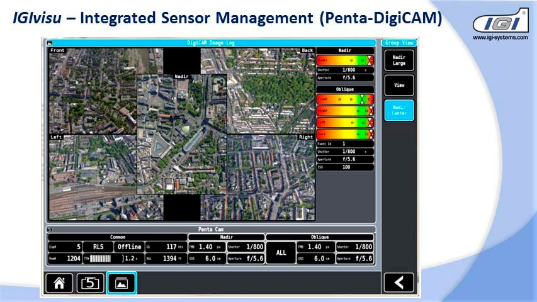Click the Front oblique exposure histogram bar
537x302 pixels.
[x=345, y=99]
